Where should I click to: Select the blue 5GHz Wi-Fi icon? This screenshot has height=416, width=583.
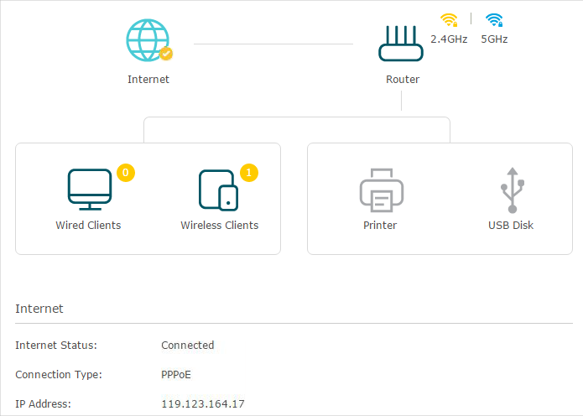point(493,18)
